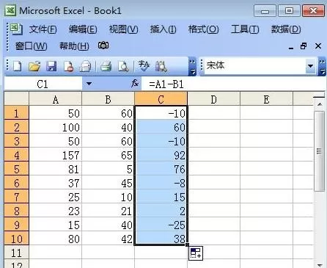Restore the workbook window in menu bar
The width and height of the screenshot is (327, 268).
[x=304, y=46]
